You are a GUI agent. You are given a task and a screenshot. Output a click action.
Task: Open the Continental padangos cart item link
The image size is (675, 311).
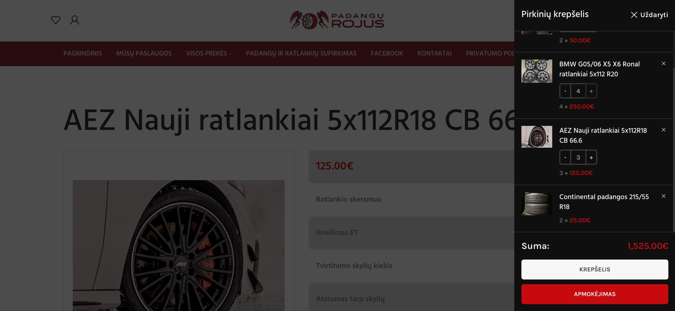click(x=604, y=202)
